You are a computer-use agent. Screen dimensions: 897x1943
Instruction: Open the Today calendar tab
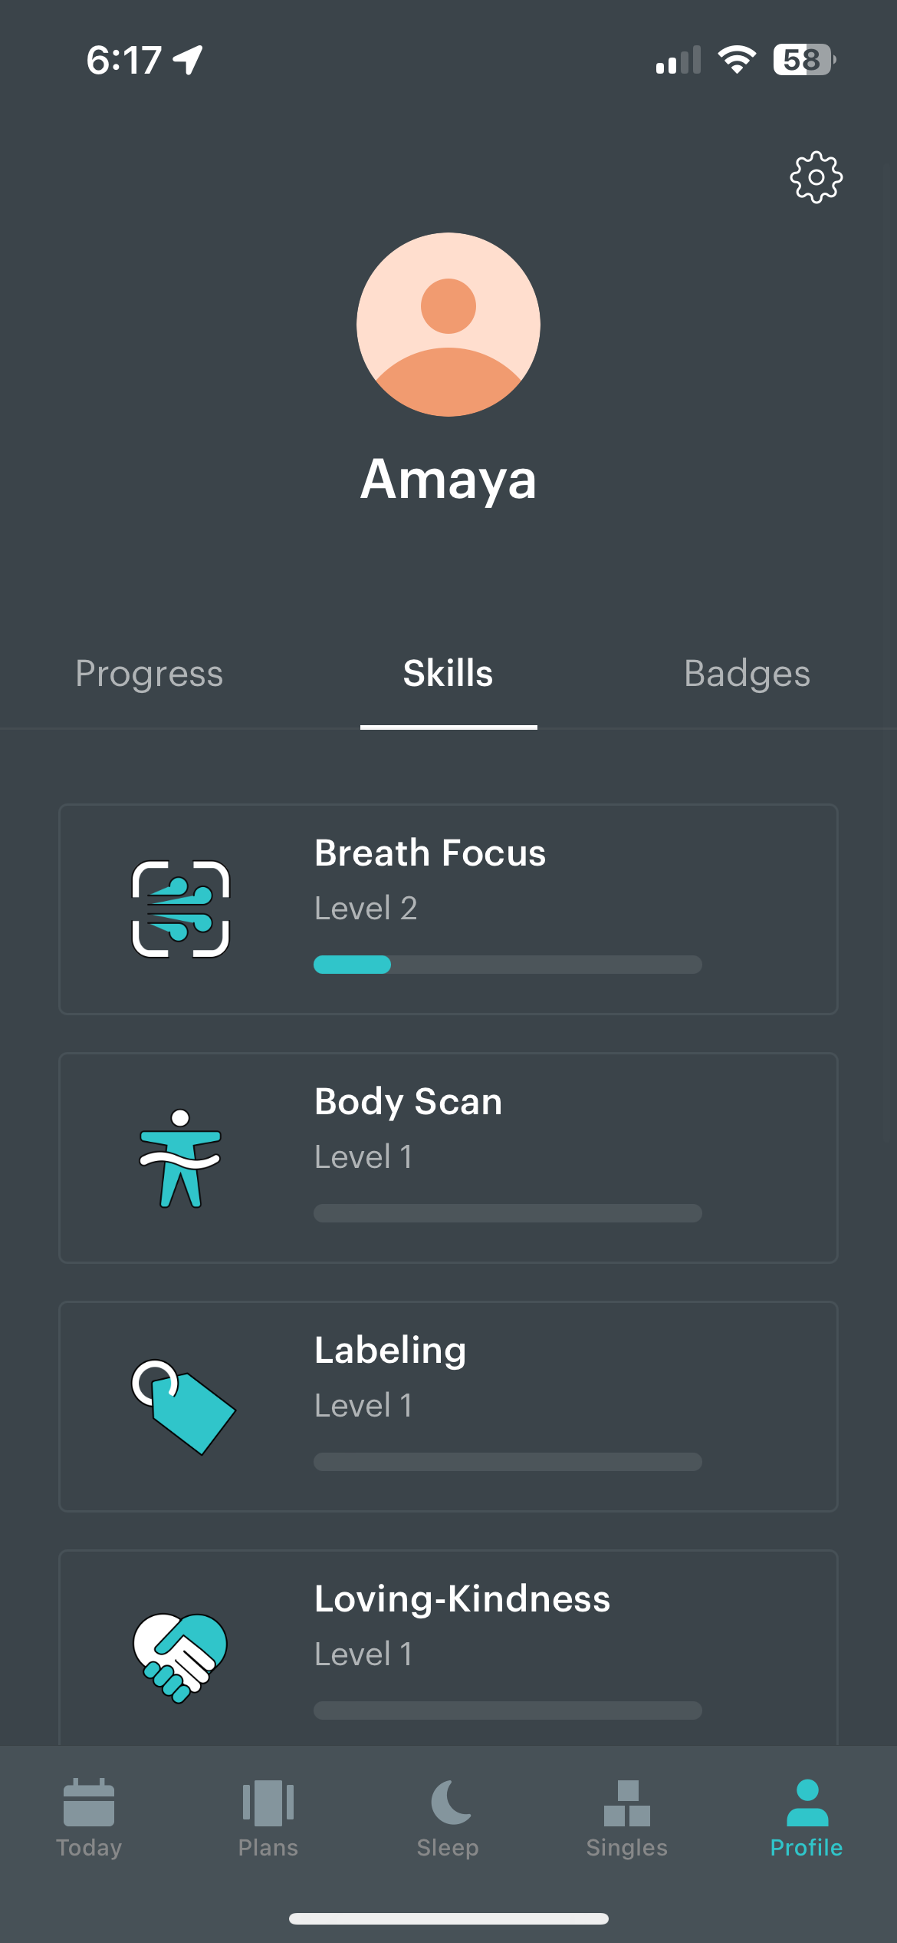(x=89, y=1818)
